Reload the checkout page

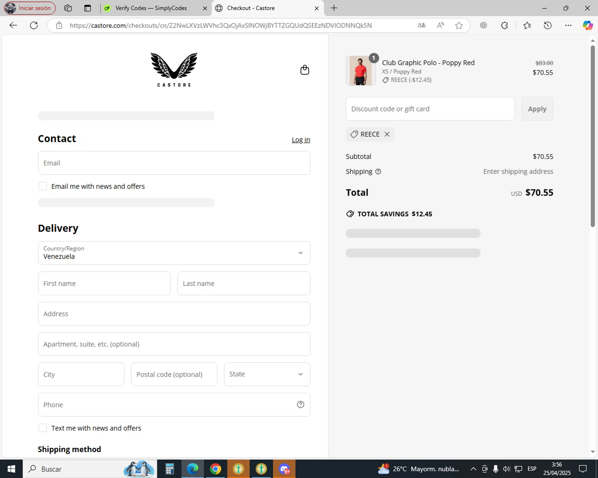click(34, 25)
